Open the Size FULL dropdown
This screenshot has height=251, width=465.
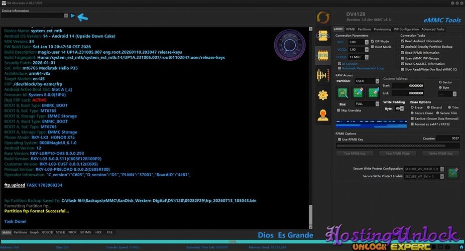tap(377, 104)
